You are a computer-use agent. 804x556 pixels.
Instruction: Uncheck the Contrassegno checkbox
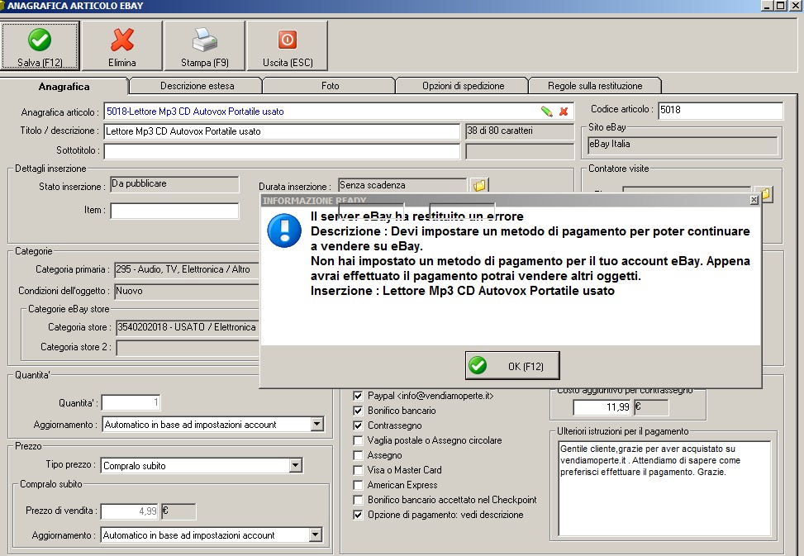click(x=358, y=425)
